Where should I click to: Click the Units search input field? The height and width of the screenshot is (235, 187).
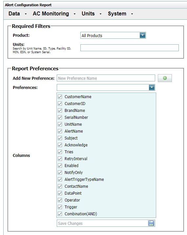click(x=130, y=48)
